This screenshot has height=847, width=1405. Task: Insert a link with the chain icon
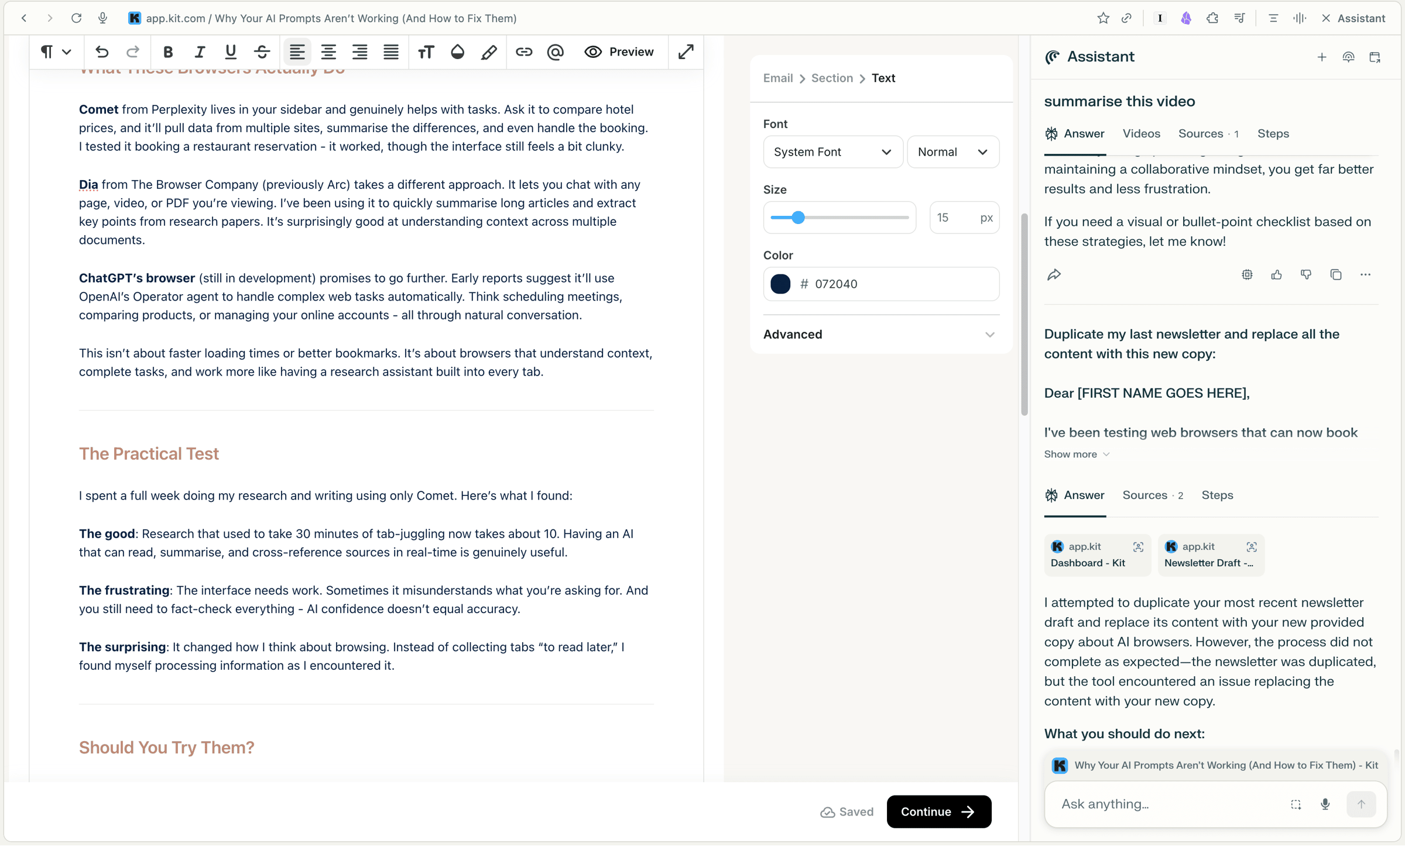[524, 52]
